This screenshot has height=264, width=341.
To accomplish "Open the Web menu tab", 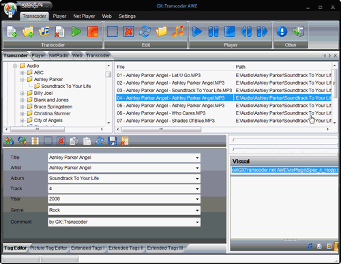I will coord(106,16).
